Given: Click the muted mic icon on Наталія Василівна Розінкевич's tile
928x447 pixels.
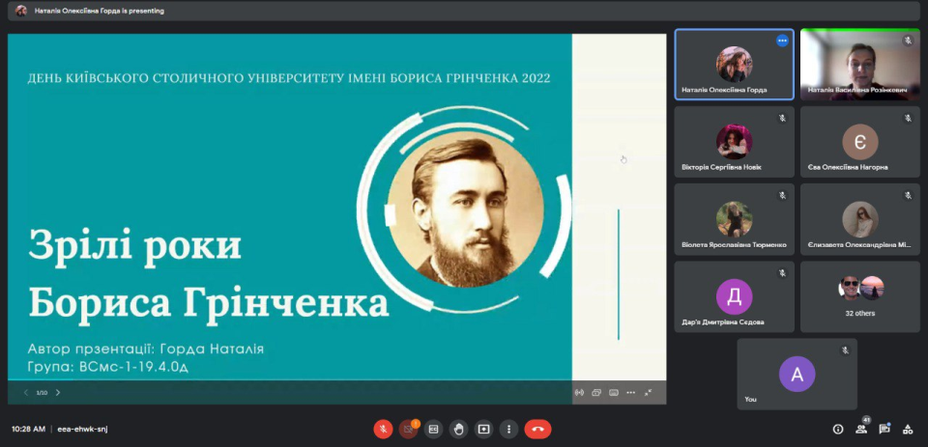Looking at the screenshot, I should coord(908,41).
